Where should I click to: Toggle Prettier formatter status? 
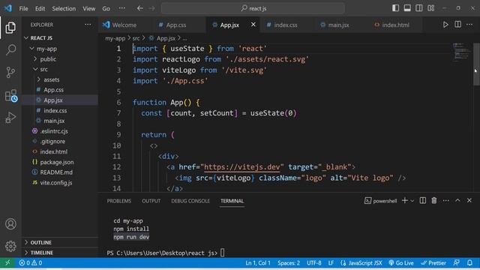tap(433, 262)
